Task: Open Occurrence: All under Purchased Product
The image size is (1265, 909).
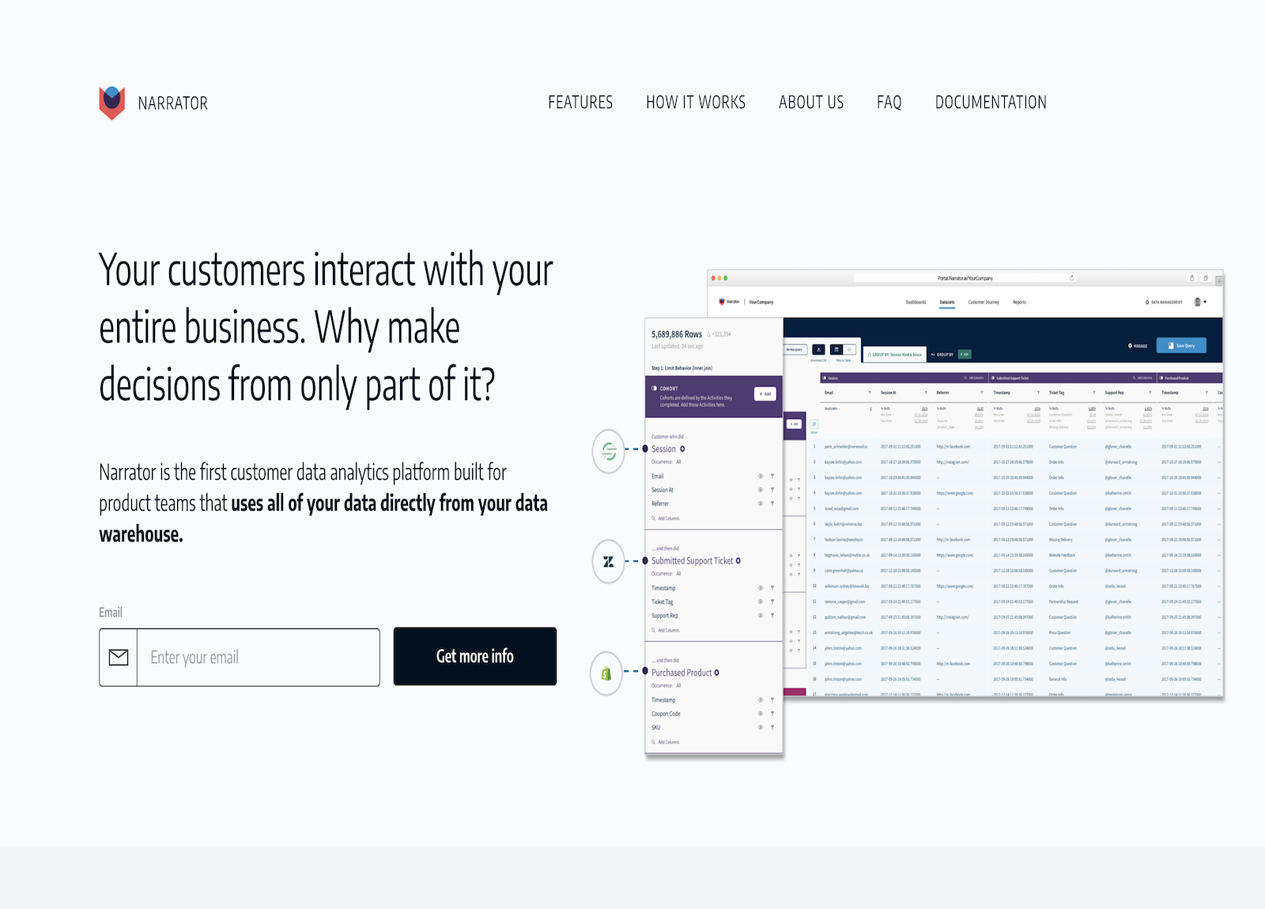Action: click(x=666, y=685)
